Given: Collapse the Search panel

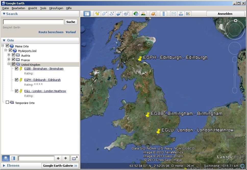Looking at the screenshot, I should pyautogui.click(x=4, y=14).
